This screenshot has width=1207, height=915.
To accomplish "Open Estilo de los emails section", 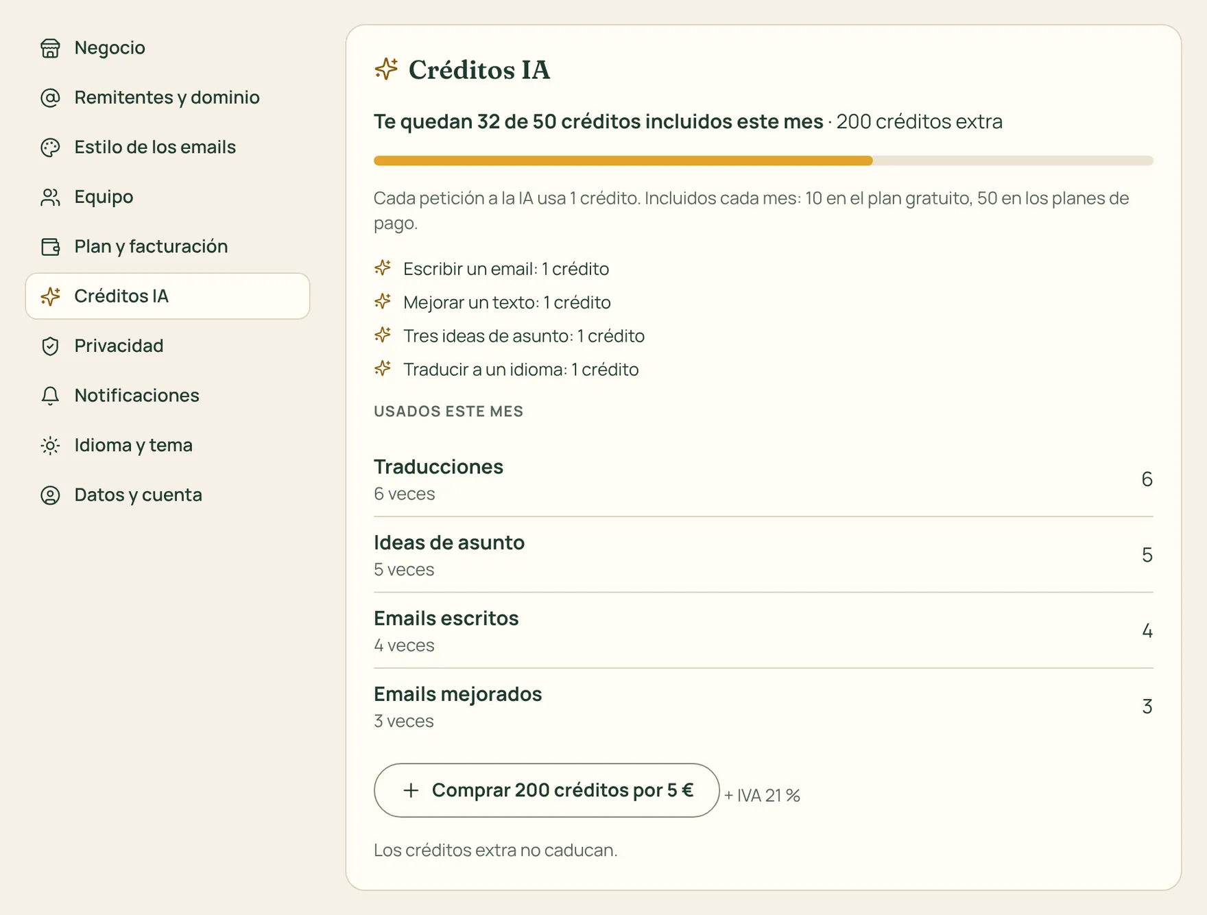I will coord(167,147).
